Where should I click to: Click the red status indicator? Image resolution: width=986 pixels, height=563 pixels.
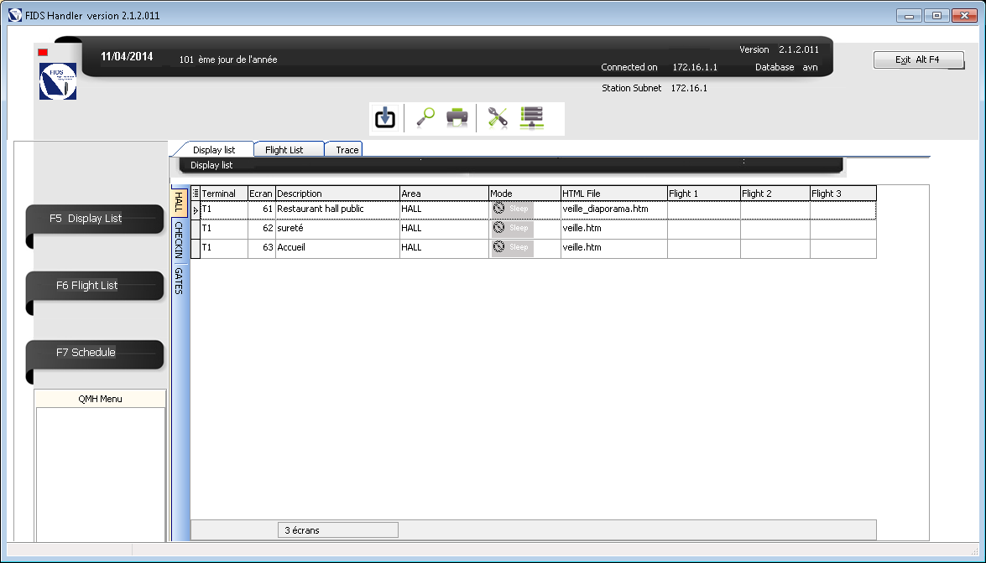pyautogui.click(x=43, y=52)
